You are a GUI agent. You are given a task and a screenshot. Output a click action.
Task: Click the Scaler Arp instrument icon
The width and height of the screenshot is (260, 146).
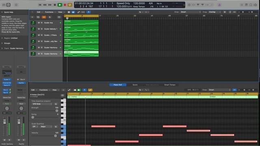pos(33,23)
